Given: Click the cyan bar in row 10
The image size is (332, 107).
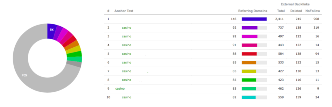Looking at the screenshot, I should (x=249, y=97).
